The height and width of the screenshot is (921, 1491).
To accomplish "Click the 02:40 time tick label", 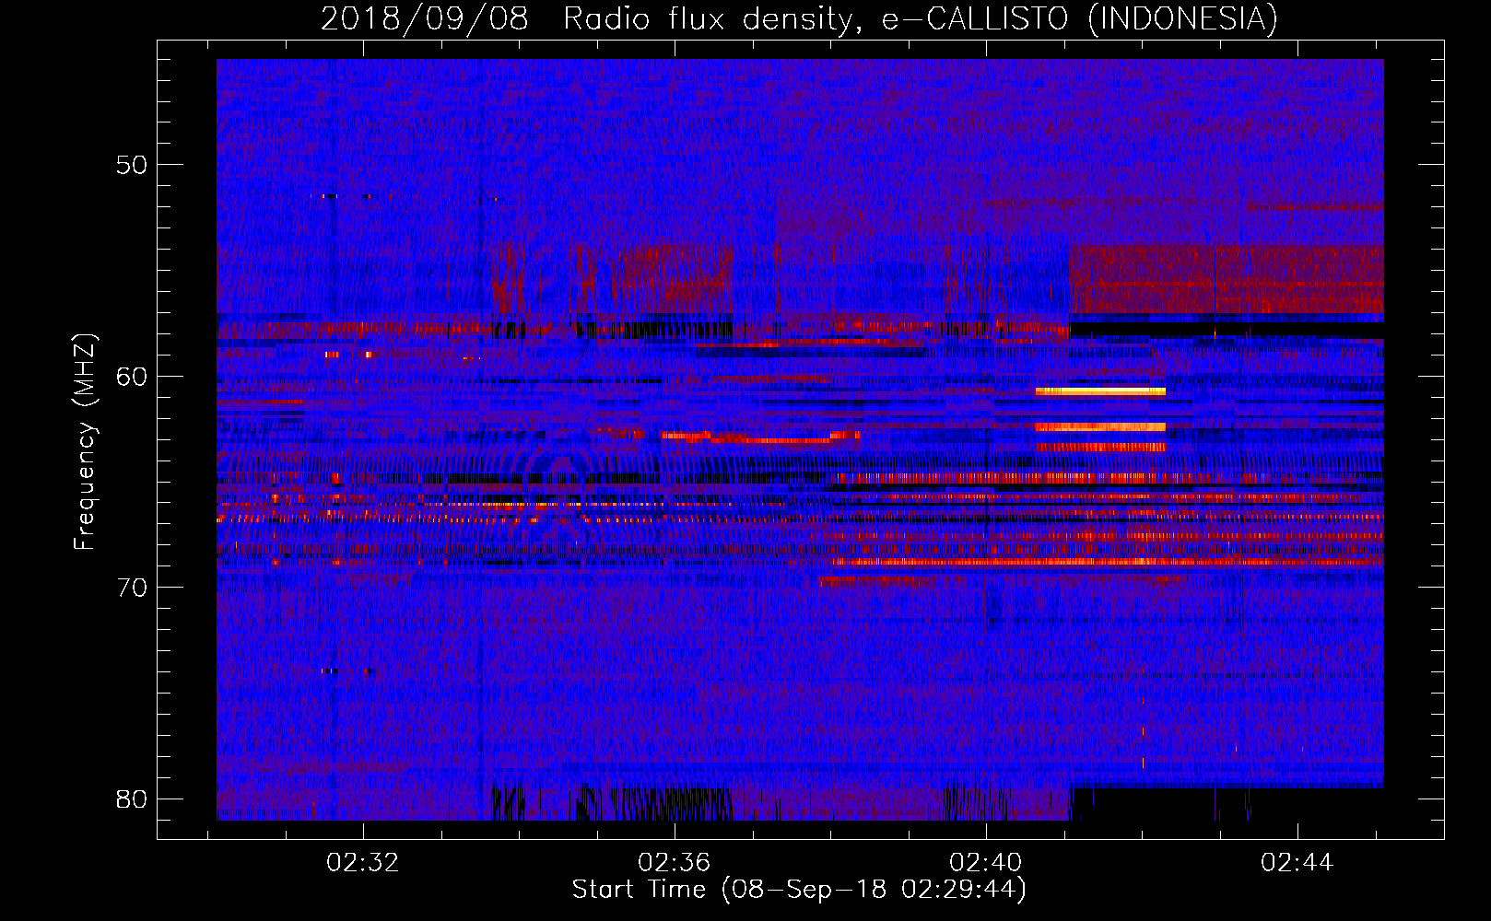I will pos(986,863).
